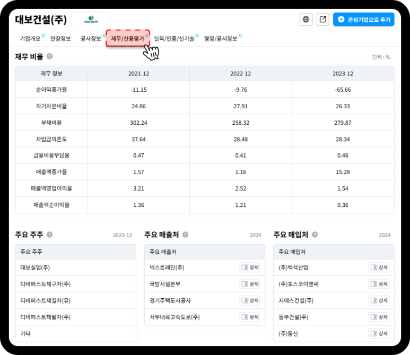The image size is (410, 355).
Task: Click the 대보건설 company logo
Action: [x=91, y=19]
